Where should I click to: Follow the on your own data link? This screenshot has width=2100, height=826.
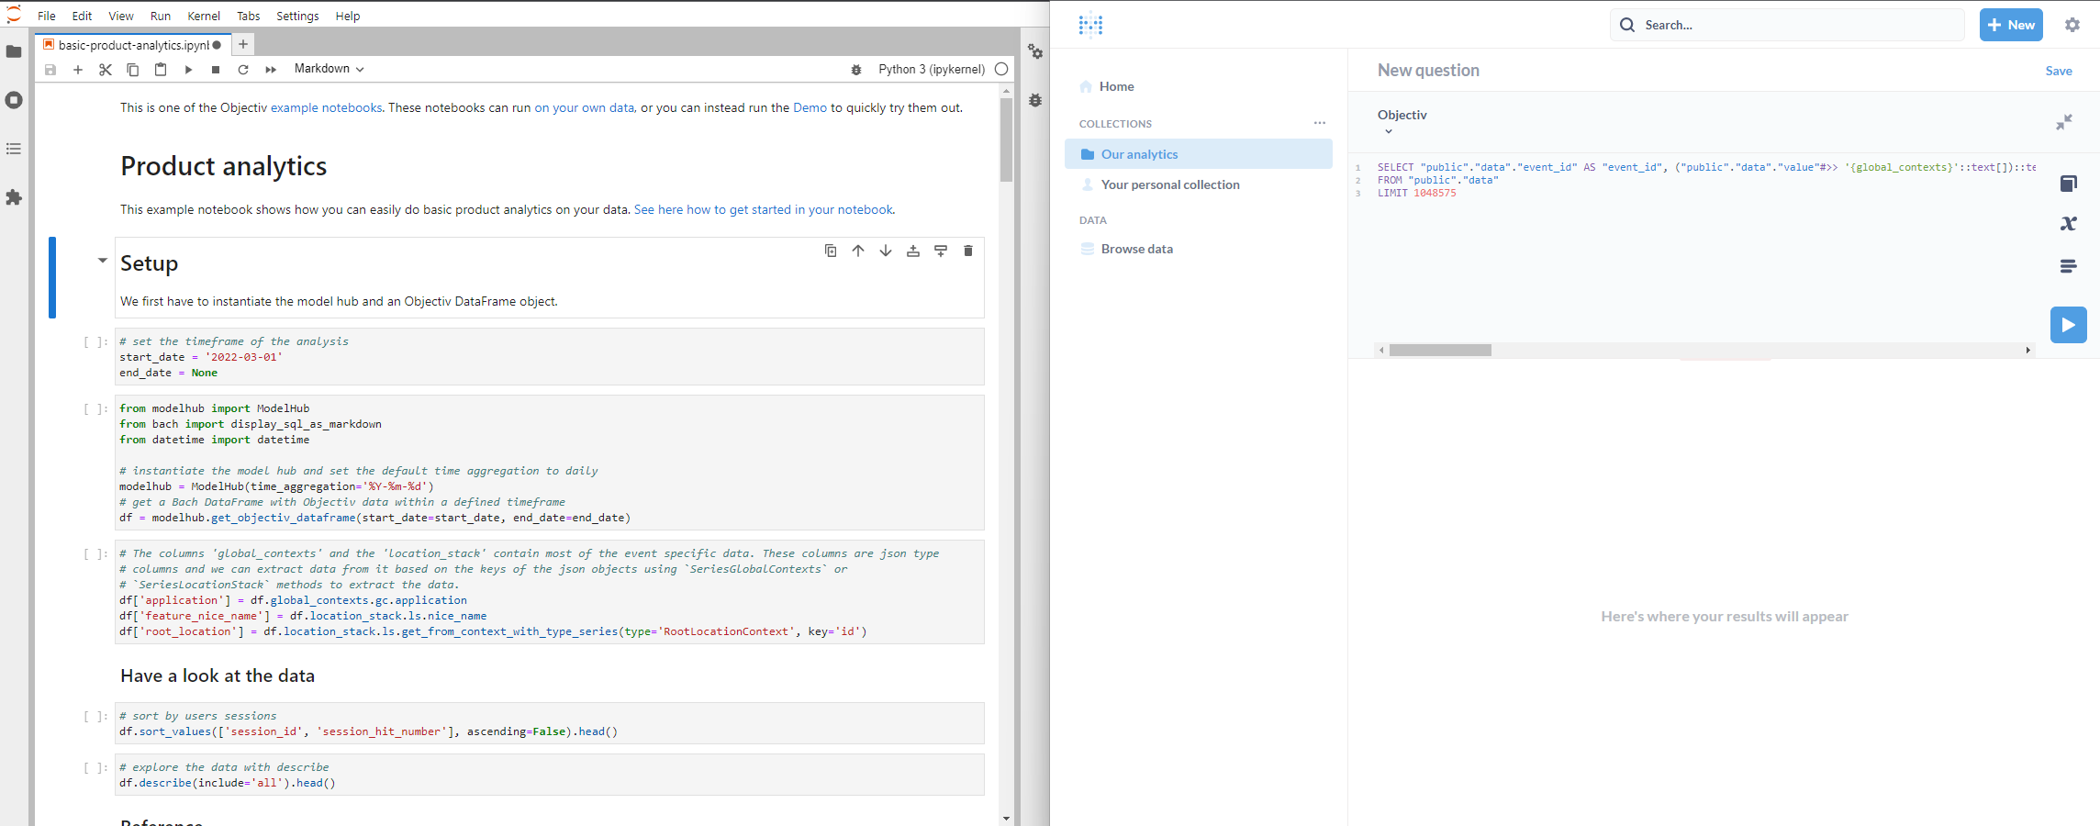(584, 108)
